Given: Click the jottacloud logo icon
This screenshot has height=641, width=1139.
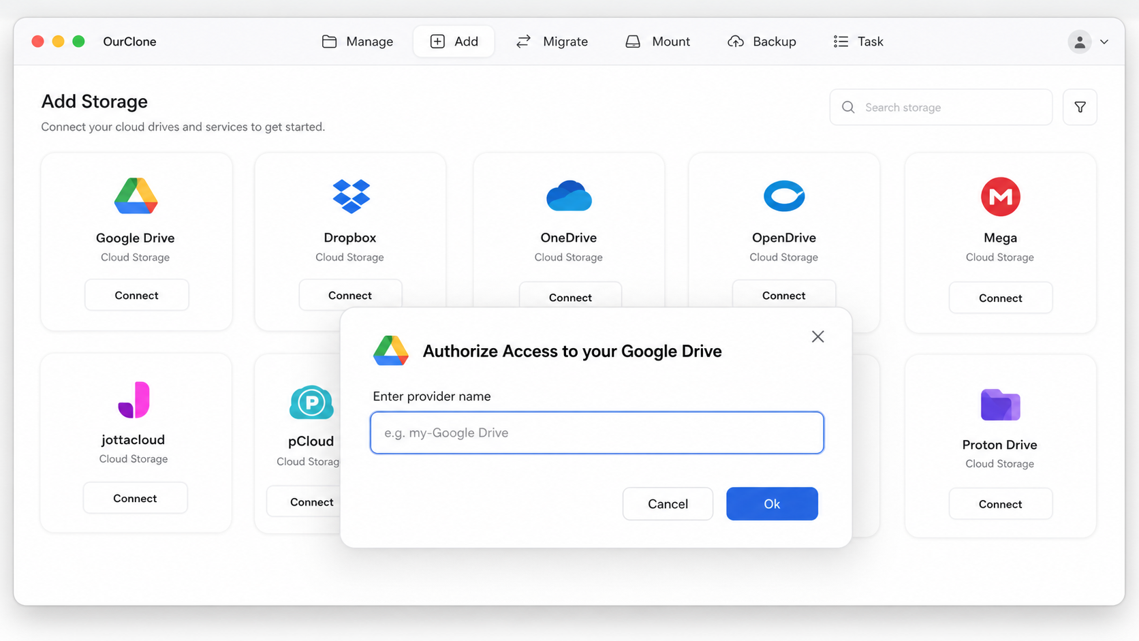Looking at the screenshot, I should click(134, 399).
